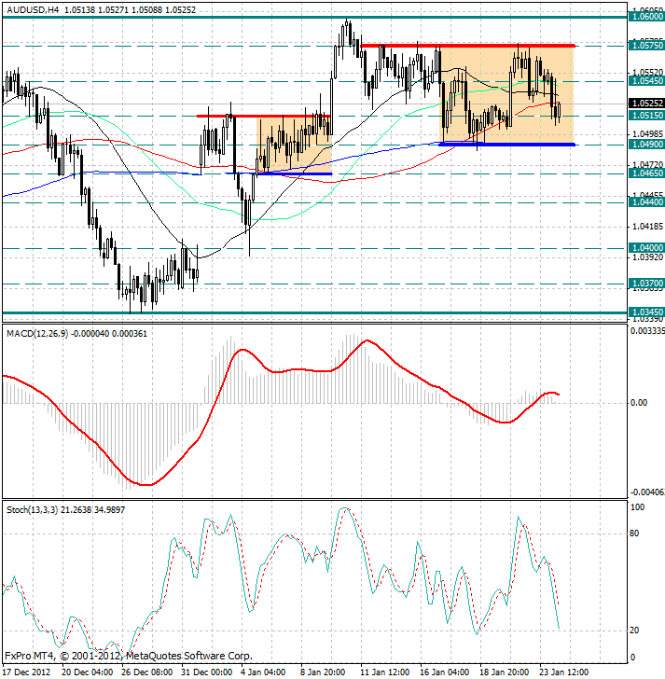Click the 1.05520 price scale value
The height and width of the screenshot is (679, 665).
pos(647,73)
